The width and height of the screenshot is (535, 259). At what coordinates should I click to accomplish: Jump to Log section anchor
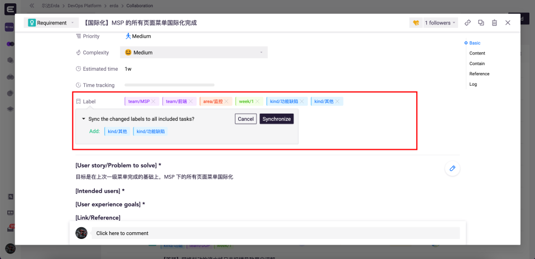click(473, 84)
